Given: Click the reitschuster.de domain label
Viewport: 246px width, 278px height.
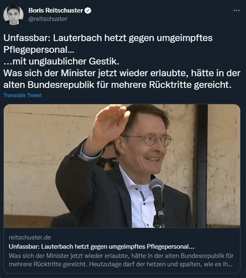Looking at the screenshot, I should (30, 238).
